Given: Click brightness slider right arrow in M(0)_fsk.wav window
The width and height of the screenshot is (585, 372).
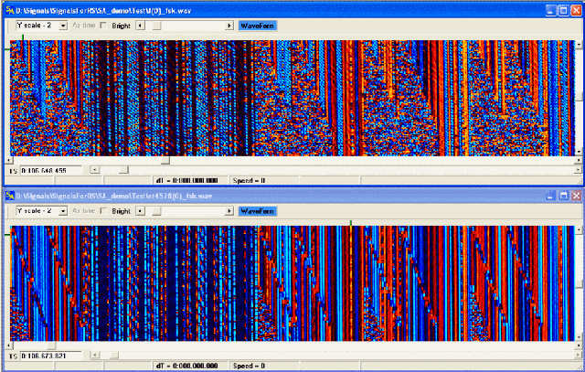Looking at the screenshot, I should pyautogui.click(x=229, y=26).
